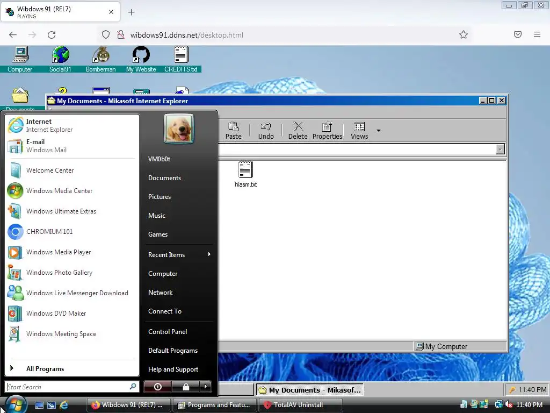Open VM0b0t user folder
Screen dimensions: 550x413
point(179,159)
